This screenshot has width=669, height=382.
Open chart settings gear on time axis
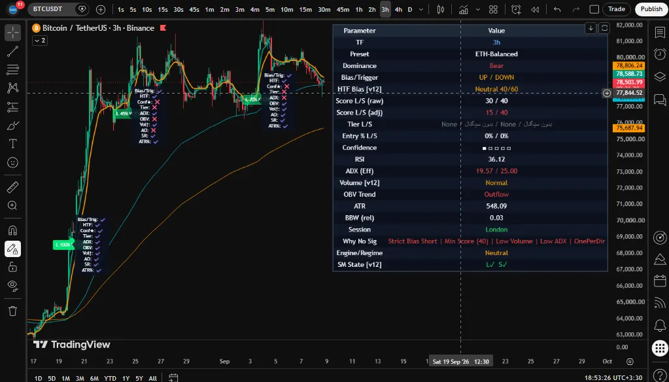(630, 362)
